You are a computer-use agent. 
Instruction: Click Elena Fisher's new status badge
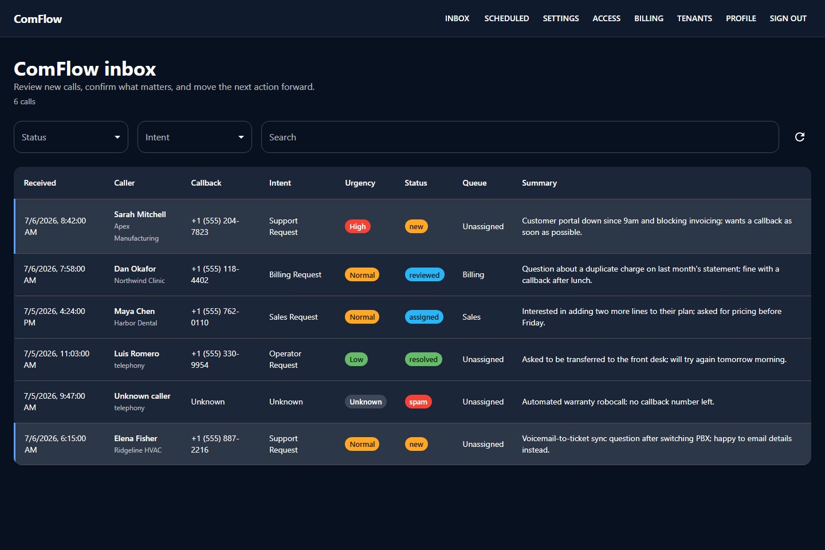tap(417, 444)
